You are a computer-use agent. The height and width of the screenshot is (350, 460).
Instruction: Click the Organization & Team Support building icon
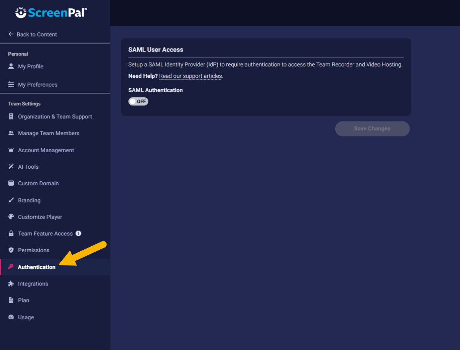tap(11, 117)
